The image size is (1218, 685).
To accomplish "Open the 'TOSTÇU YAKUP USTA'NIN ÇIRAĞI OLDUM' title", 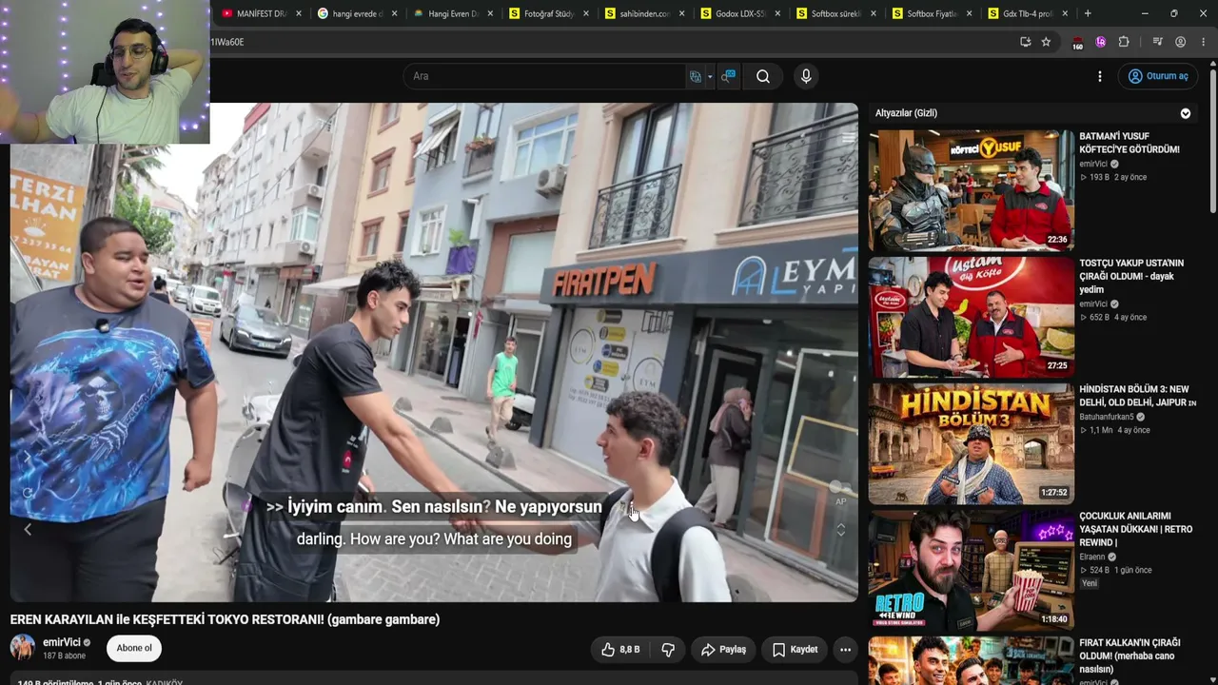I will click(x=1131, y=276).
